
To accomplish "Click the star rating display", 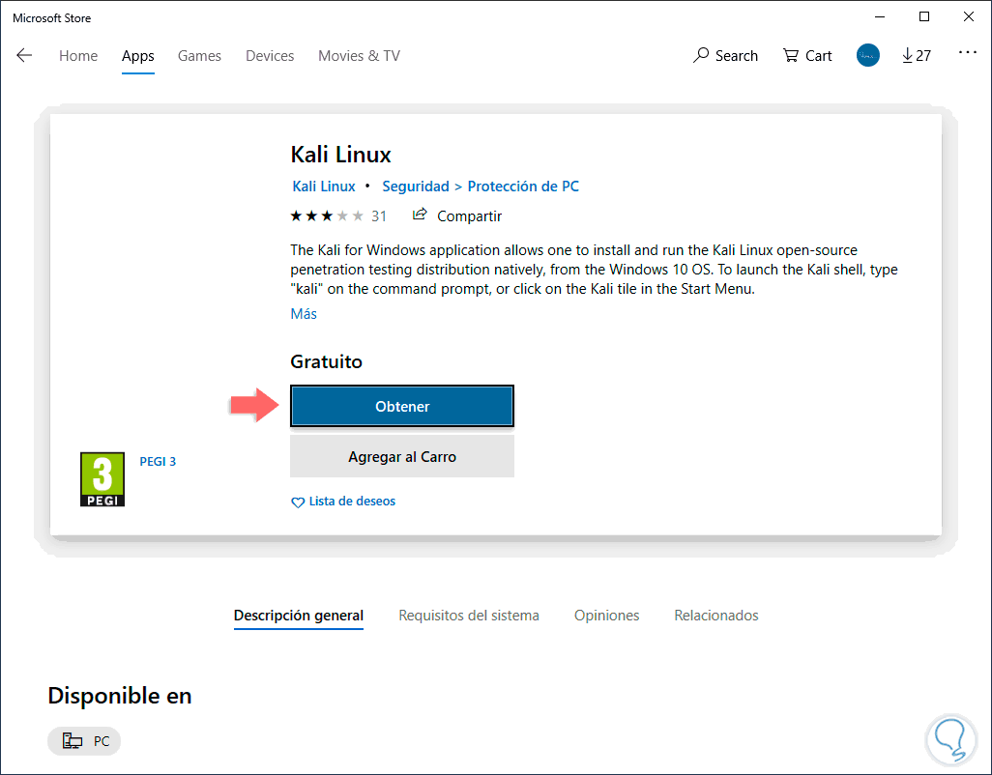I will (327, 216).
